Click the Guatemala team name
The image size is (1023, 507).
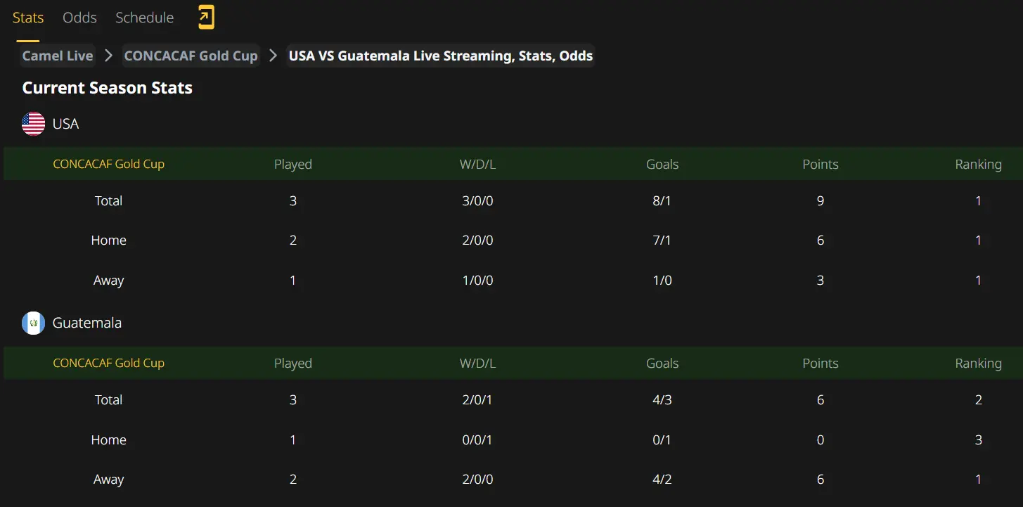[87, 323]
